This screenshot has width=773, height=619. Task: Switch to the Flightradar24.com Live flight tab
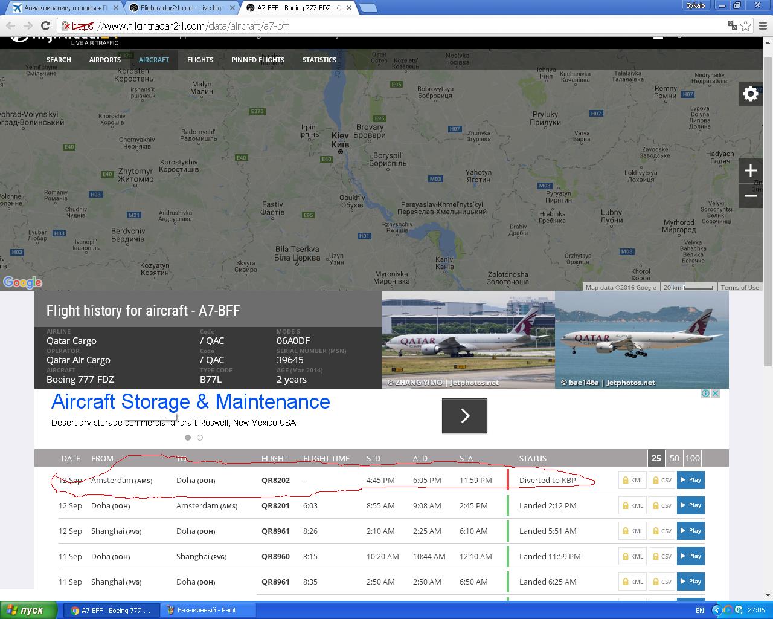coord(181,8)
